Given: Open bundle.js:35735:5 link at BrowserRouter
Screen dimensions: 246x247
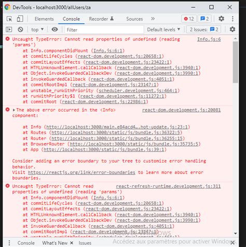Looking at the screenshot, I should (x=134, y=144).
